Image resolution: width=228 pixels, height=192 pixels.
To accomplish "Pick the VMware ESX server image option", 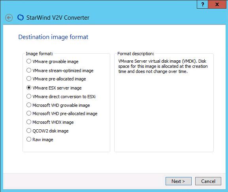I will [54, 88].
